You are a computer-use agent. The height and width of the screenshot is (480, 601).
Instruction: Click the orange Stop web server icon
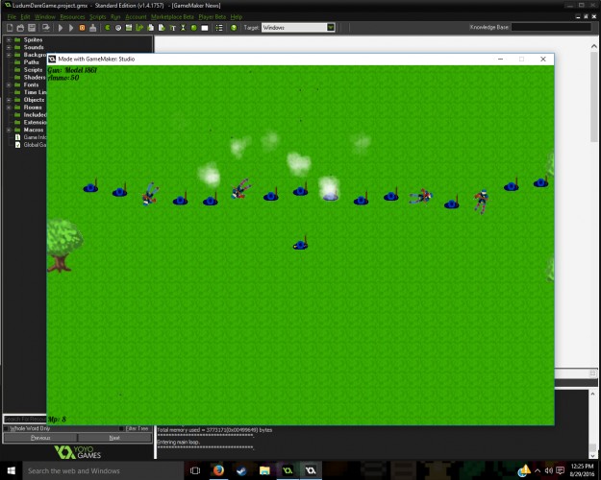tap(82, 28)
